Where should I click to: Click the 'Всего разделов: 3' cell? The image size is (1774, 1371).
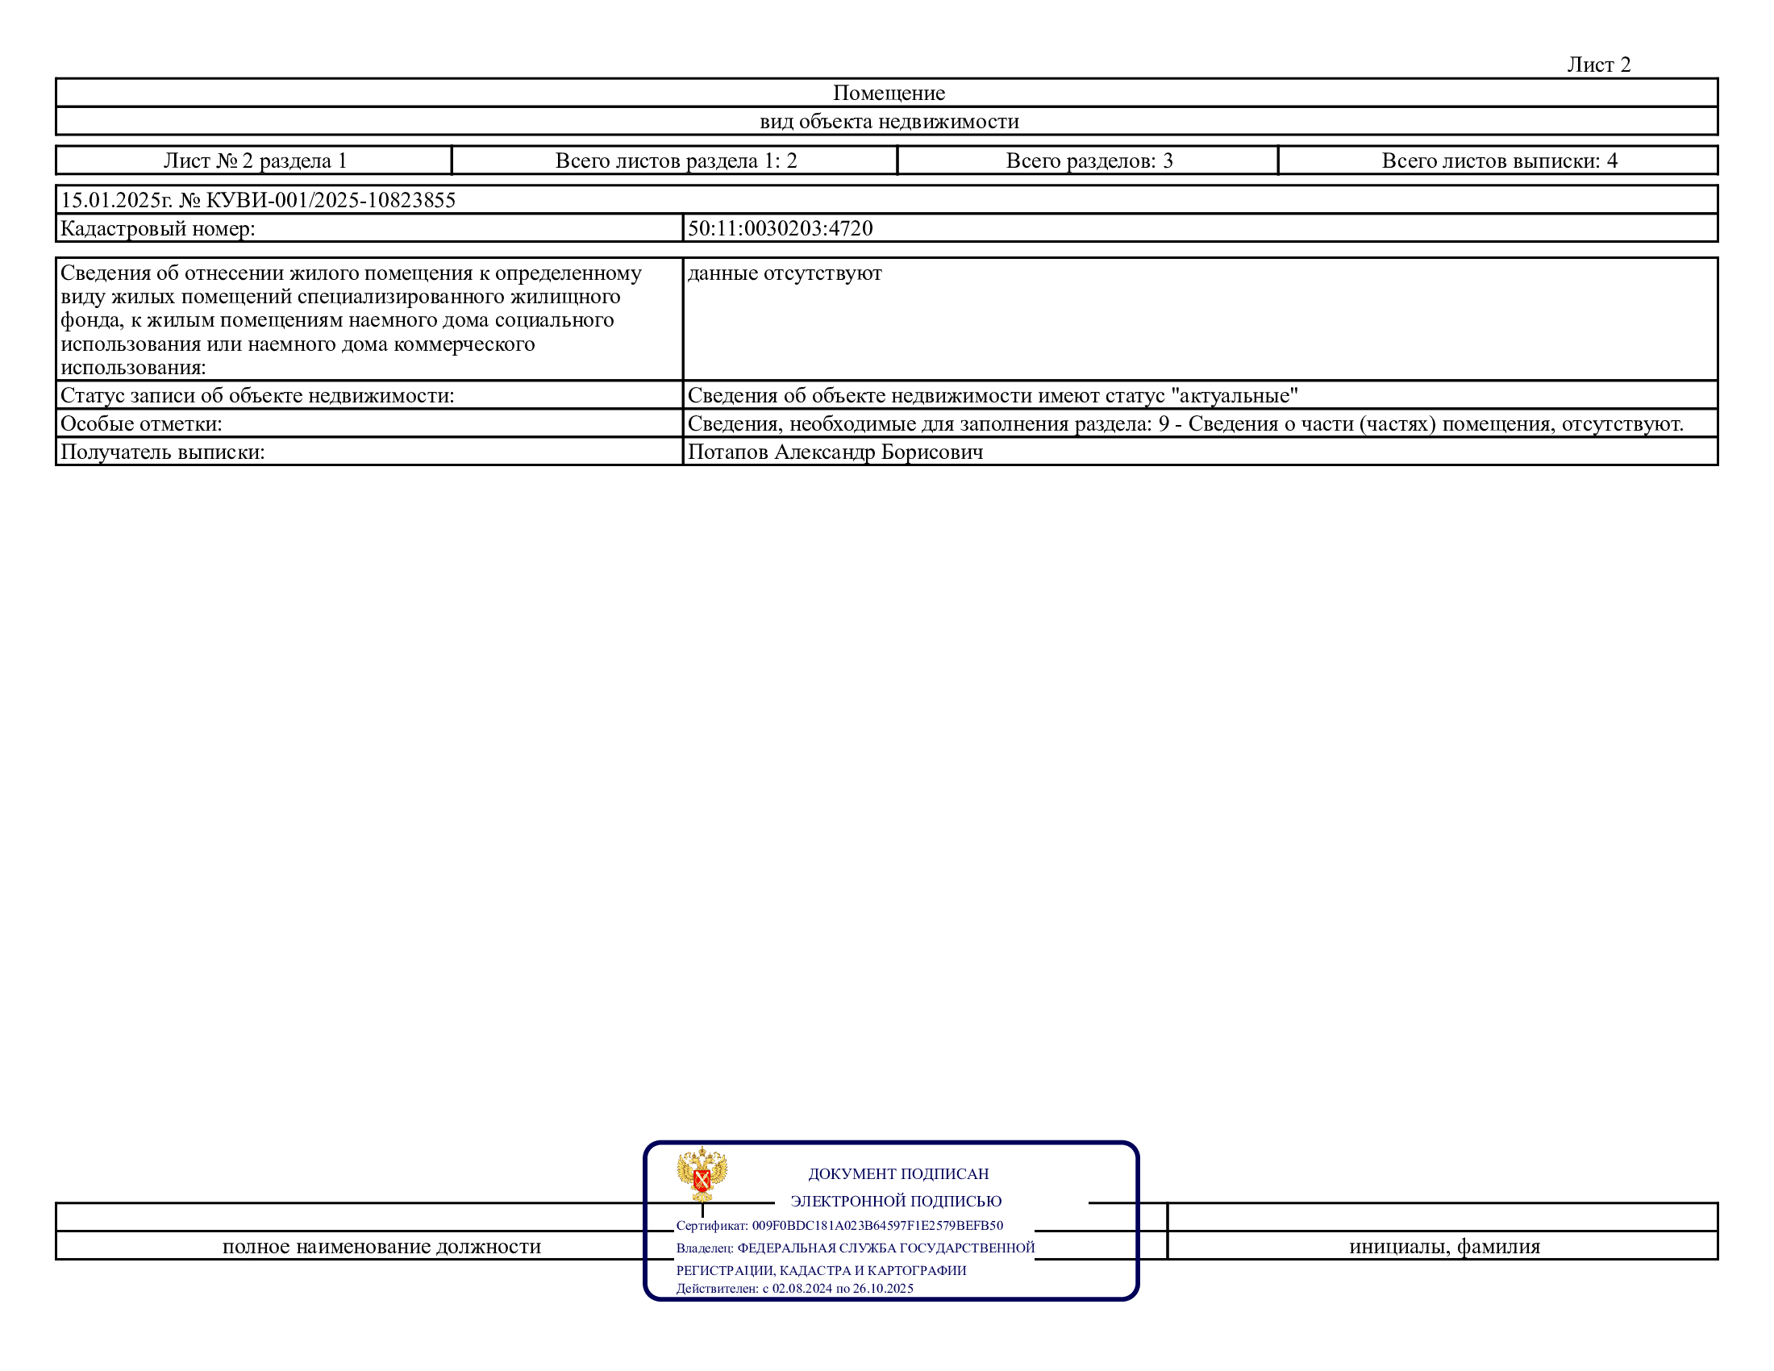1089,160
